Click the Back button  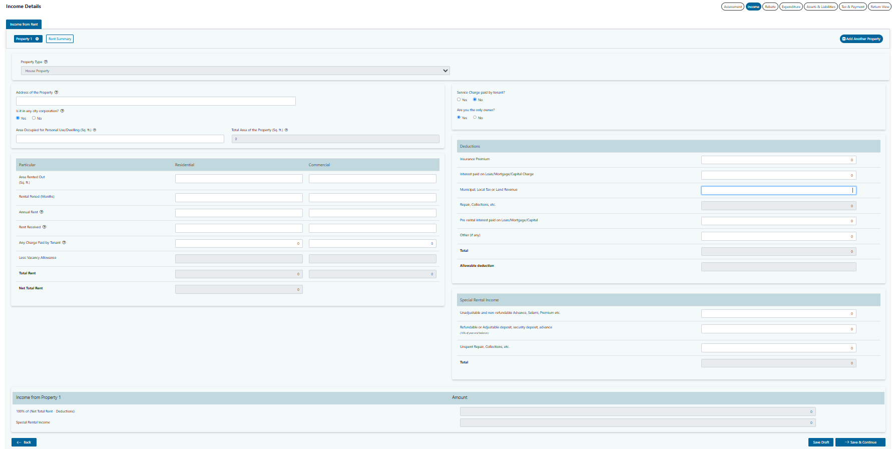(x=24, y=442)
